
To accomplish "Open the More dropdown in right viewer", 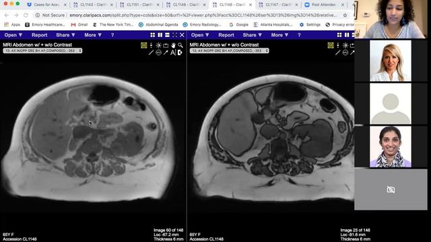I will point(279,35).
